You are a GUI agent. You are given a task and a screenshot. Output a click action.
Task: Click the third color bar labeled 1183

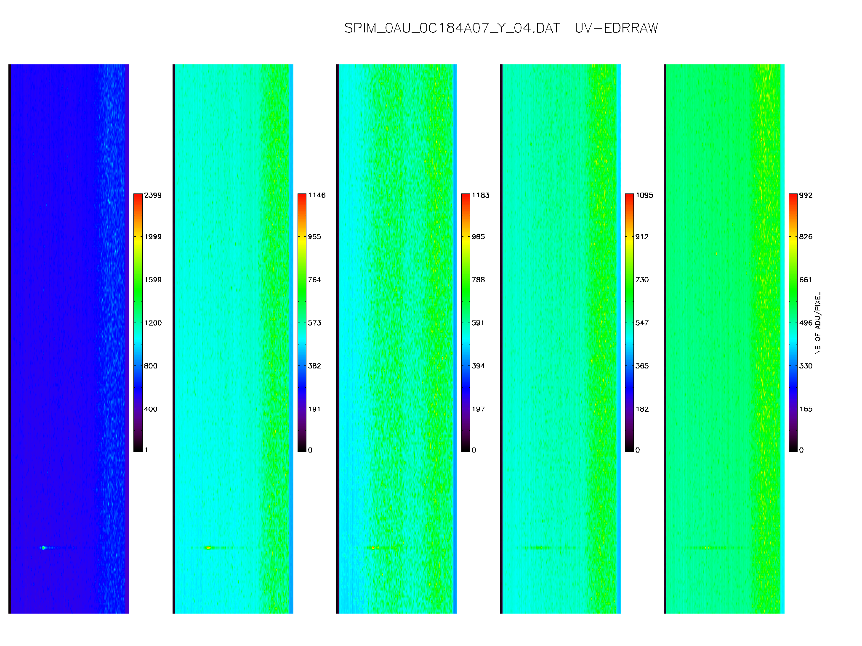466,323
